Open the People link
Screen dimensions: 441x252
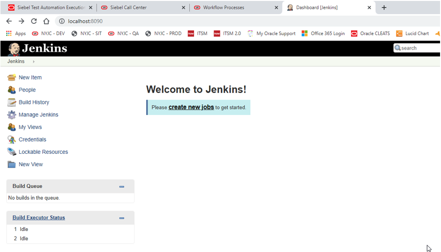[27, 90]
